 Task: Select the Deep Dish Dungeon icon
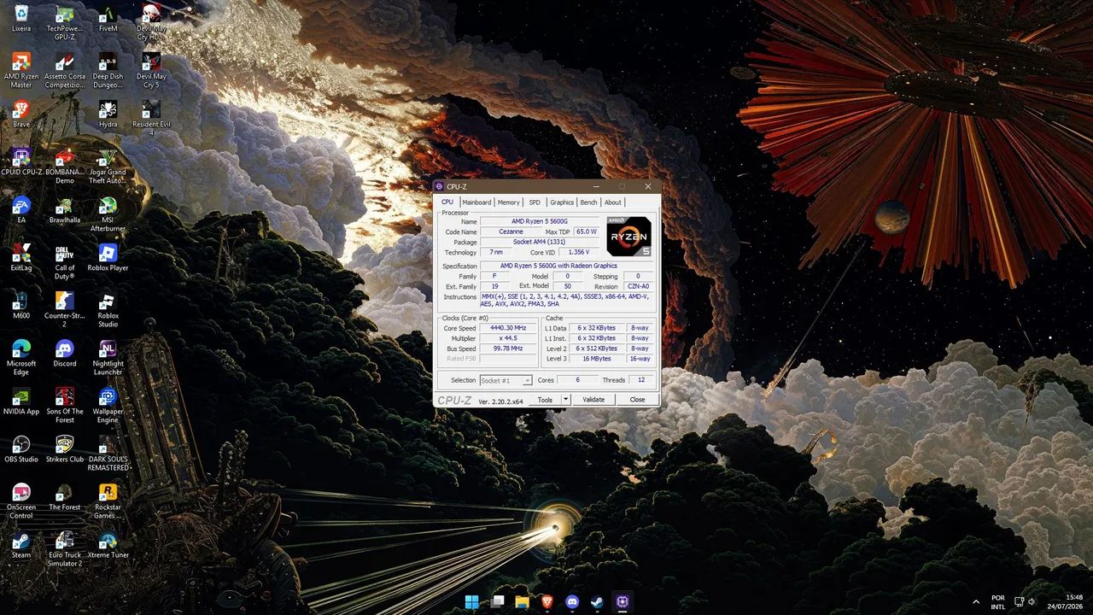tap(108, 71)
